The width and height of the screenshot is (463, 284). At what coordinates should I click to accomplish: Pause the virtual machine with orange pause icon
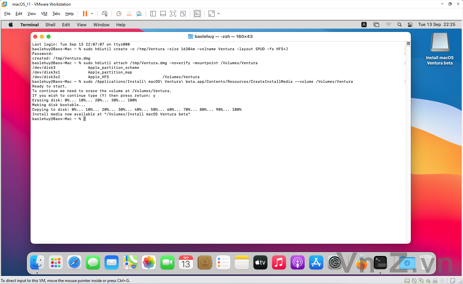85,14
